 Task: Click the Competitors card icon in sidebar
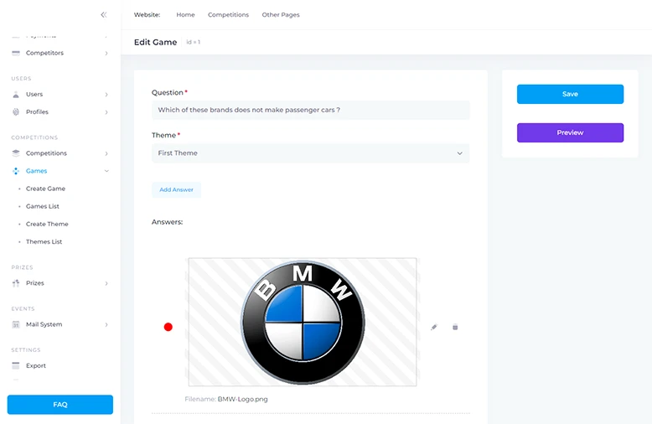coord(16,53)
